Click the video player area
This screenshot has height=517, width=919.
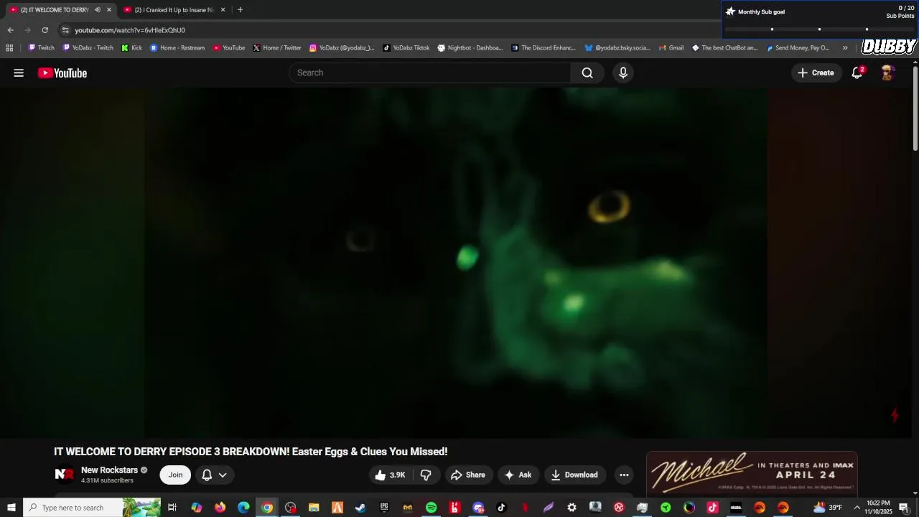pos(456,262)
